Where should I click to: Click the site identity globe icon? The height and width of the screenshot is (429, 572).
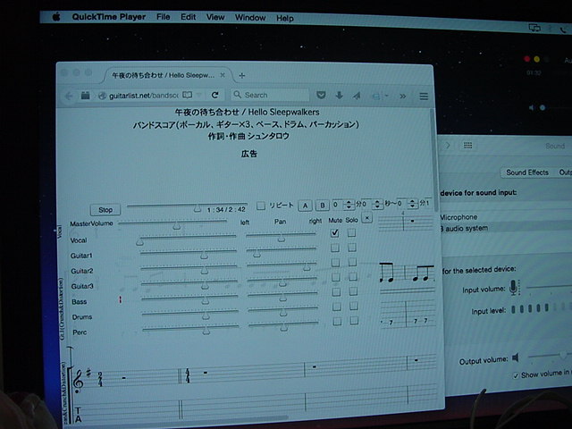[103, 96]
